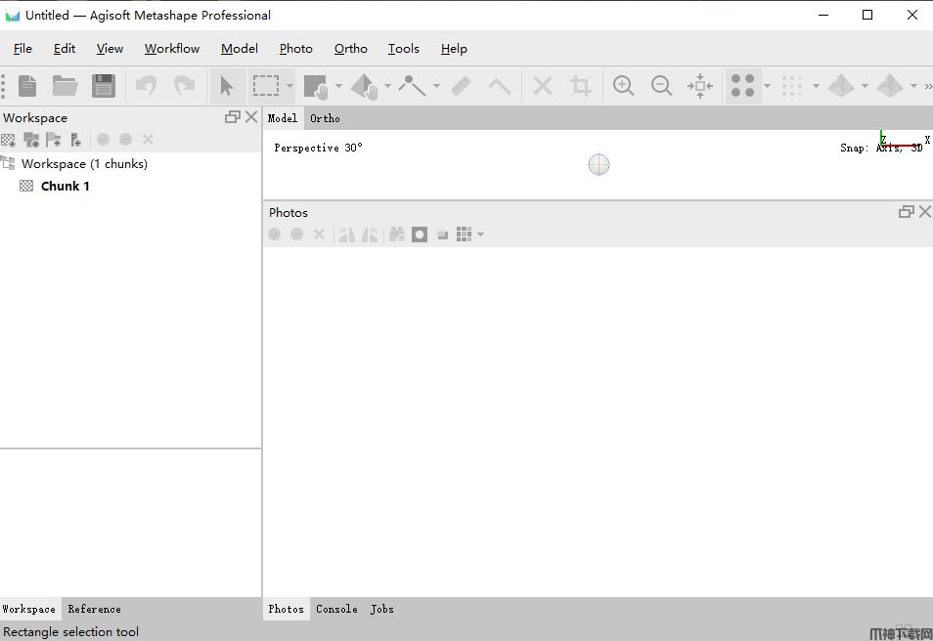Click the Zoom Out magnifier icon

tap(661, 86)
